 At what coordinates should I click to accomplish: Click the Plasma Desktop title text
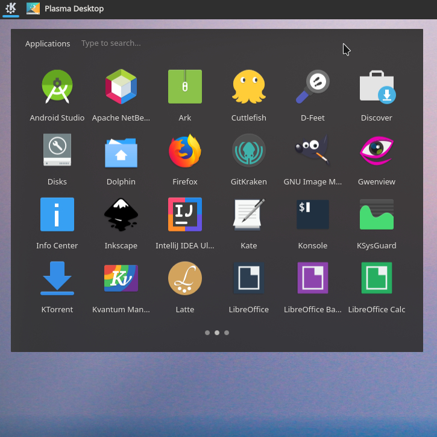(x=74, y=8)
